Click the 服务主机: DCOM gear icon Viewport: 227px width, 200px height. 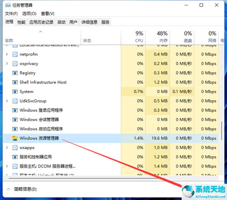pyautogui.click(x=15, y=166)
